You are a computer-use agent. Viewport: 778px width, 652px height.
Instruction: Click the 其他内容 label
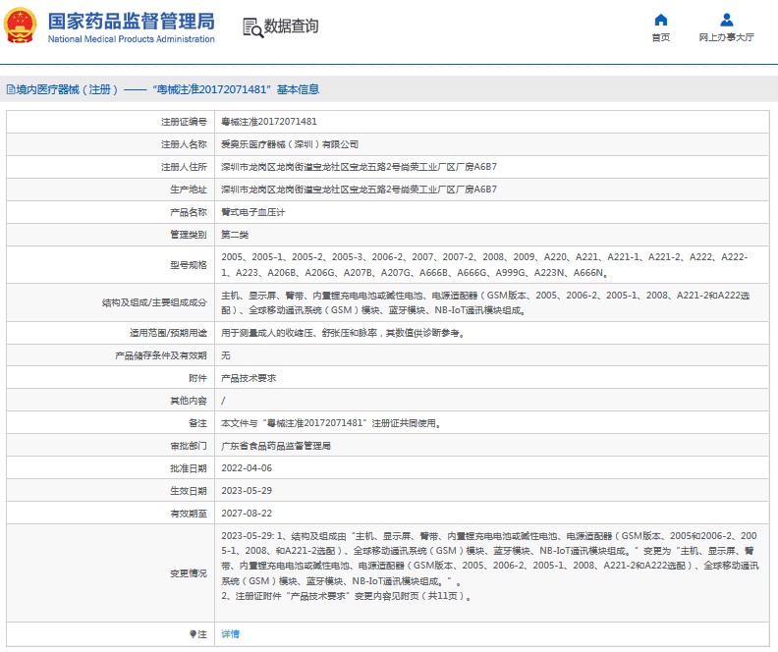[x=189, y=401]
